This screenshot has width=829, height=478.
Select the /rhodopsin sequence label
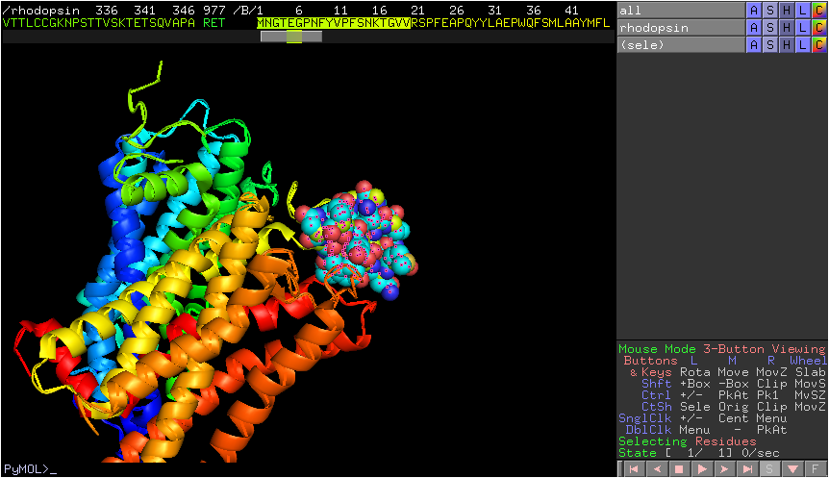point(40,11)
